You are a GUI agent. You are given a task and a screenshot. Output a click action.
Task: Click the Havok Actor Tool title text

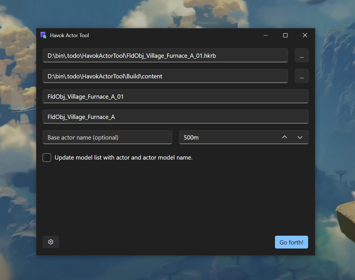click(x=69, y=35)
